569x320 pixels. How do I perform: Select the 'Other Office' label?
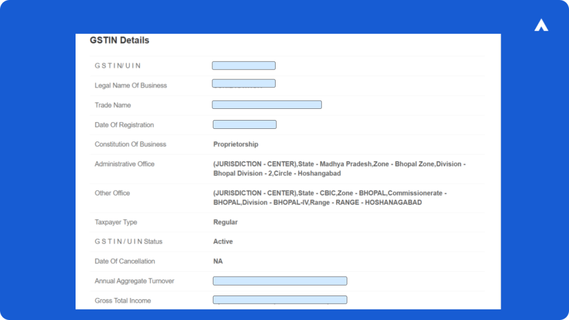point(112,193)
